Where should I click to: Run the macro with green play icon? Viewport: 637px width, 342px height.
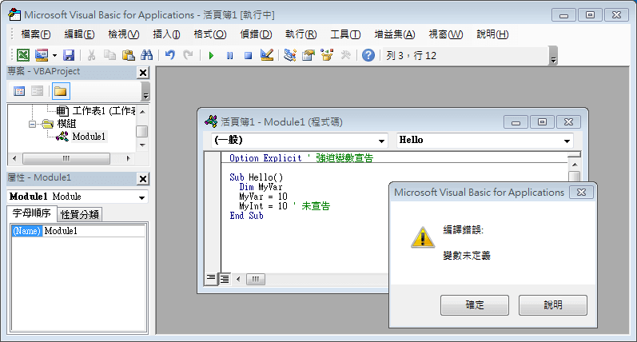pos(211,55)
